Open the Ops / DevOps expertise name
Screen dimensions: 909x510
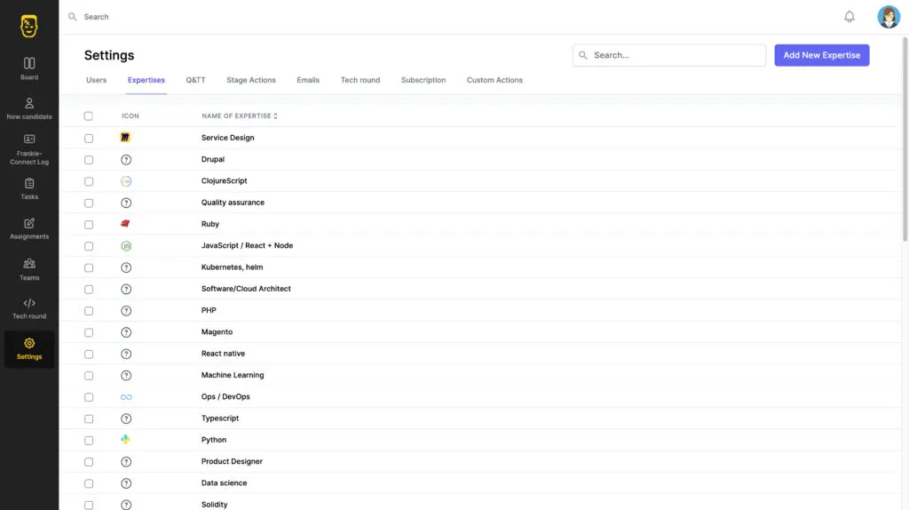click(225, 396)
